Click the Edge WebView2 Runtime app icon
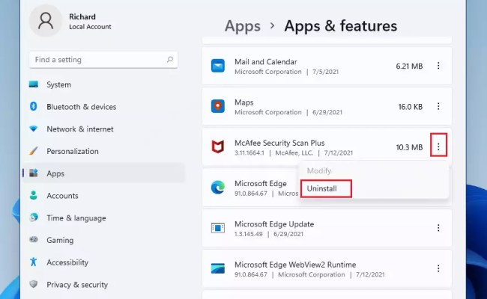 [218, 268]
